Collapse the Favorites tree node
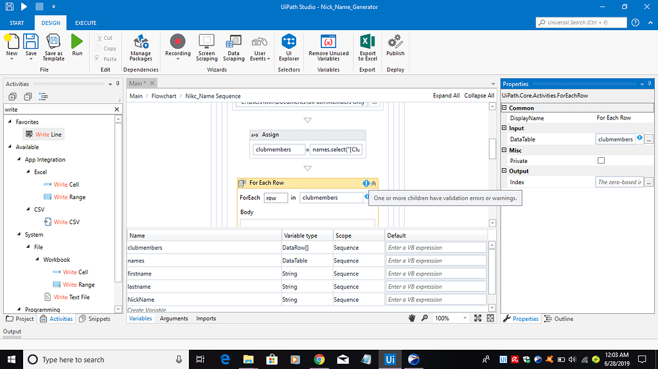 click(x=10, y=122)
